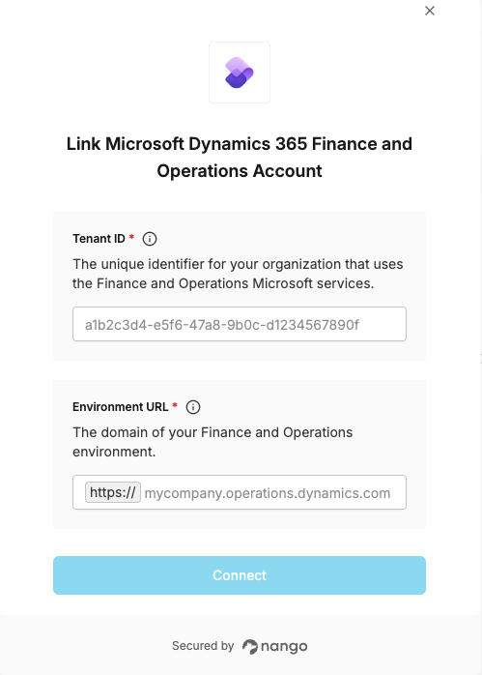Open the nango wordmark link

[x=284, y=647]
